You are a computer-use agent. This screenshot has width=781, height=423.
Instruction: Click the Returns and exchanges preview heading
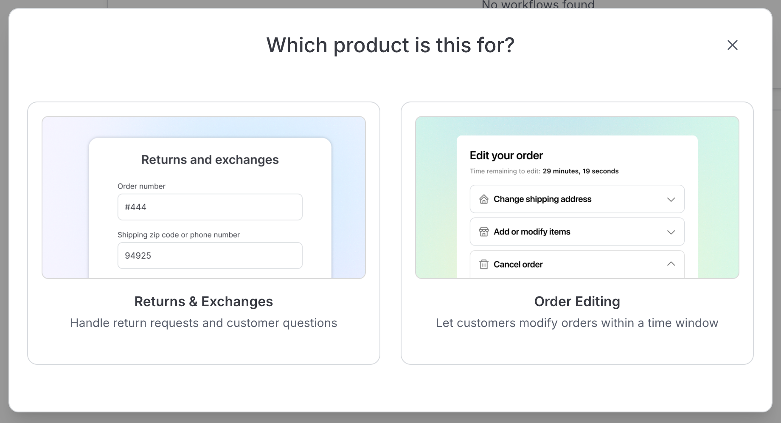pyautogui.click(x=210, y=160)
